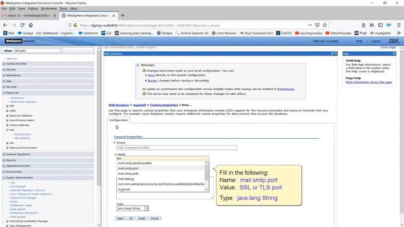The width and height of the screenshot is (404, 227).
Task: Open the Pocket save icon in address bar
Action: coord(317,25)
